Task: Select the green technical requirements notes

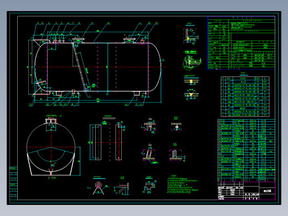Action: coord(183,184)
